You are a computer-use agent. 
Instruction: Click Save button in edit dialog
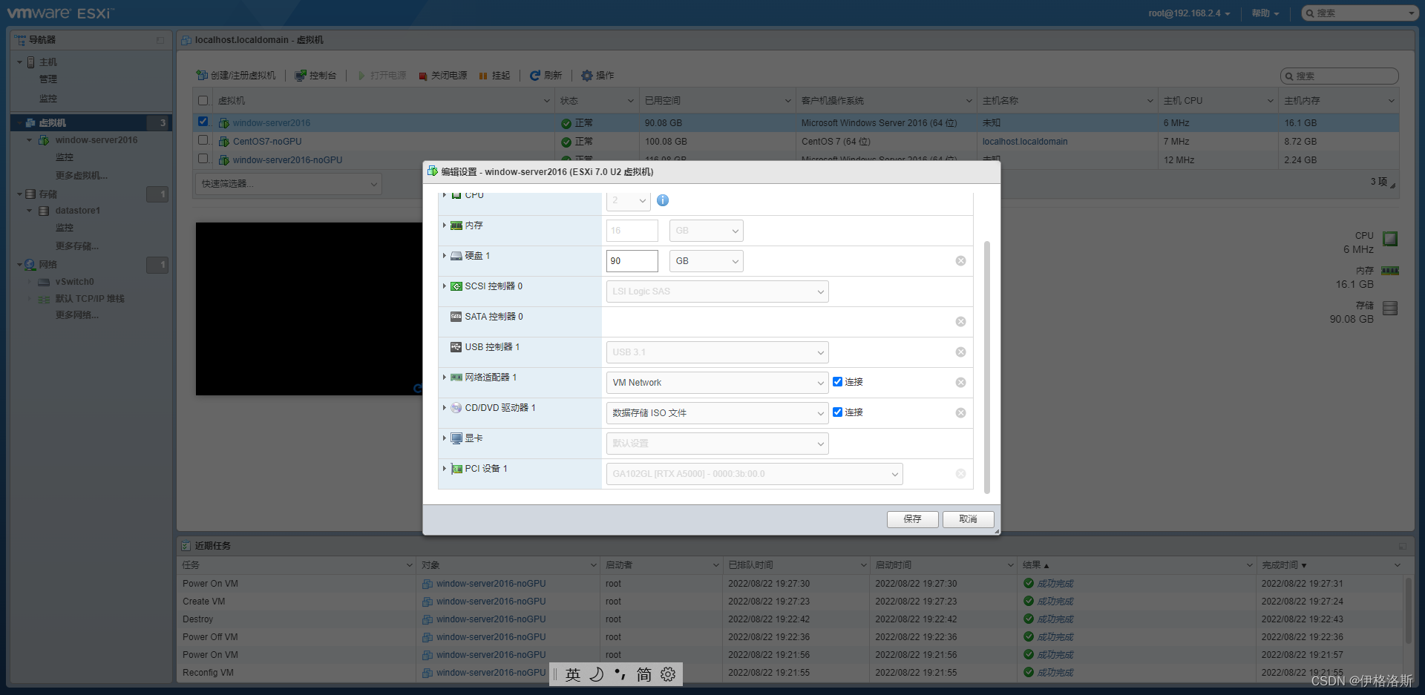(913, 519)
